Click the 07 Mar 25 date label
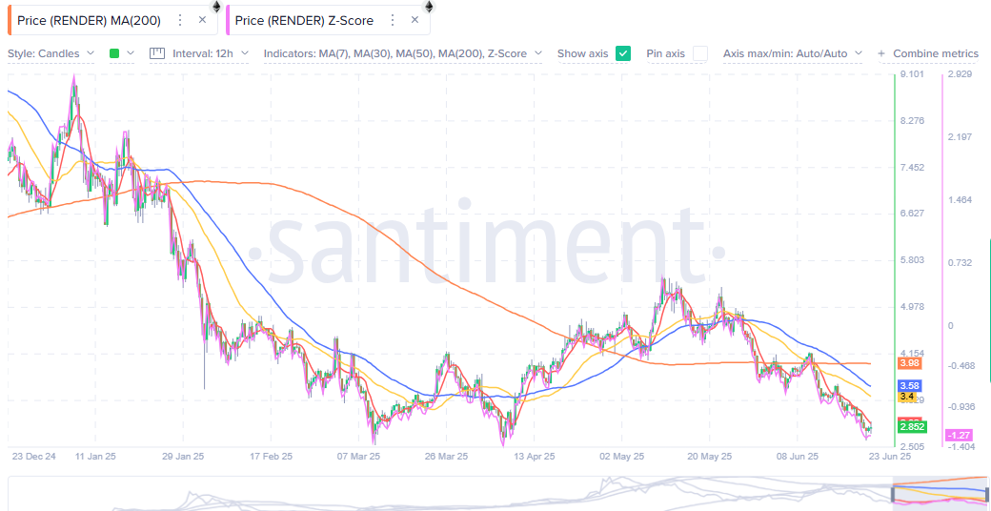The width and height of the screenshot is (991, 511). [358, 456]
